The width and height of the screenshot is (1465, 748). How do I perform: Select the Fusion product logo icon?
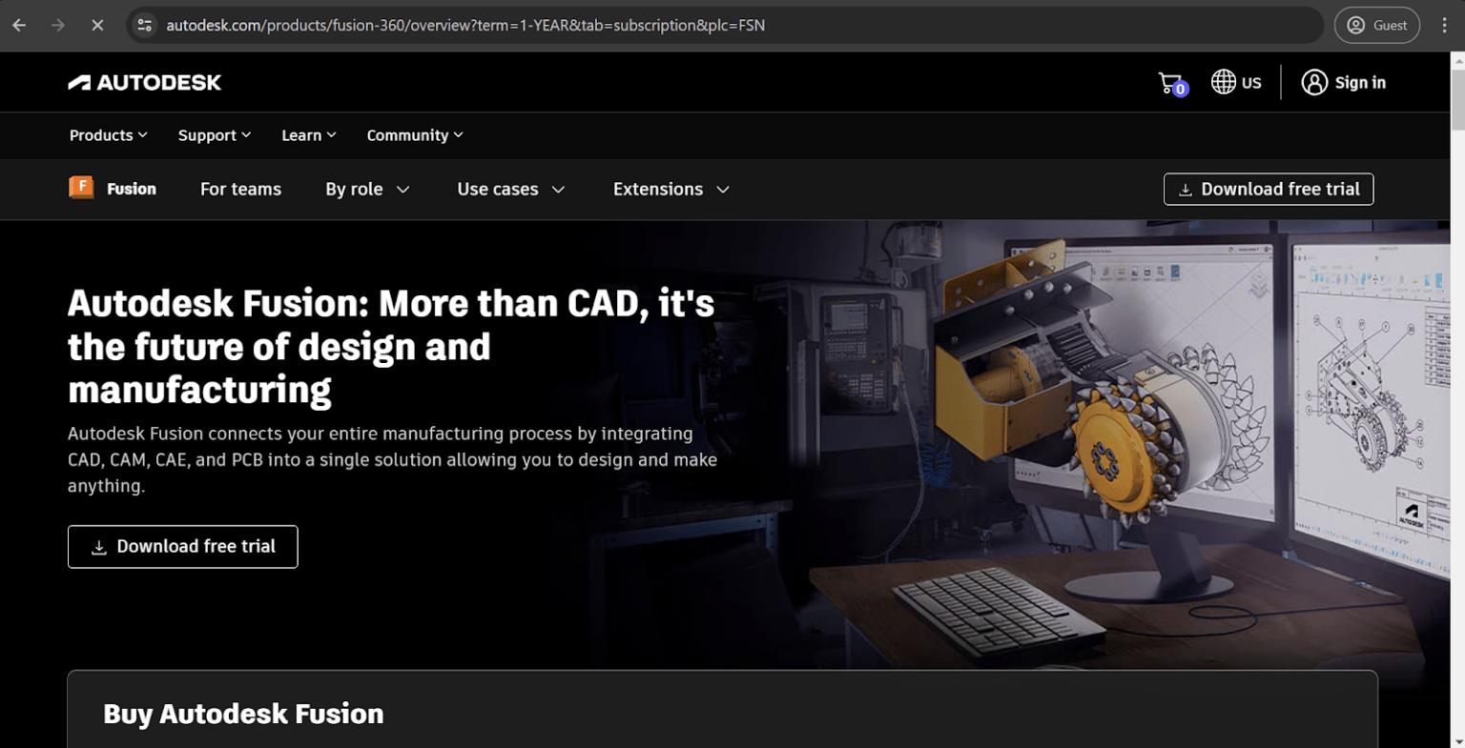(81, 189)
